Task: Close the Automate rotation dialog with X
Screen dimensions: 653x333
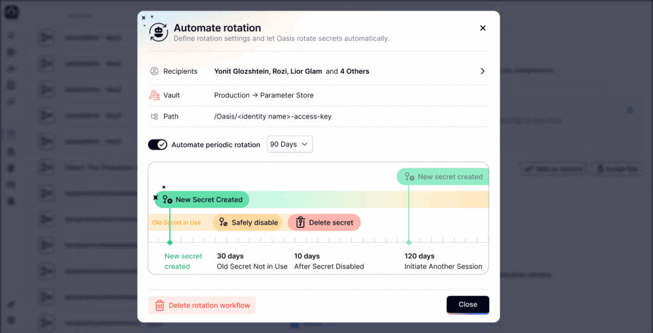Action: point(483,28)
